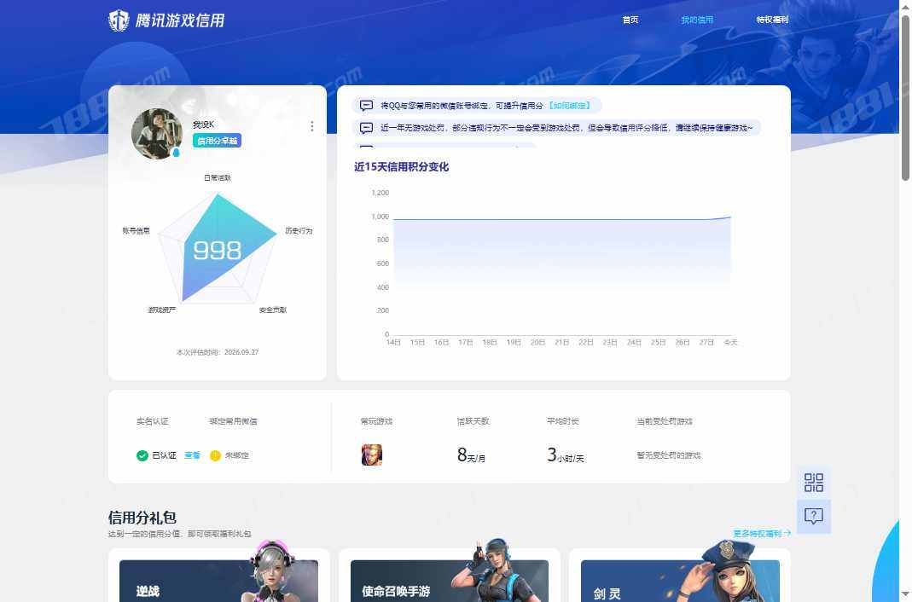Image resolution: width=912 pixels, height=602 pixels.
Task: Click the 8天/月 active days value
Action: 471,455
